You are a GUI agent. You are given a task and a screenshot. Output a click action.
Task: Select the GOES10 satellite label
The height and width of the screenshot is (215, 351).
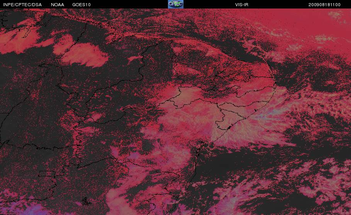click(81, 5)
